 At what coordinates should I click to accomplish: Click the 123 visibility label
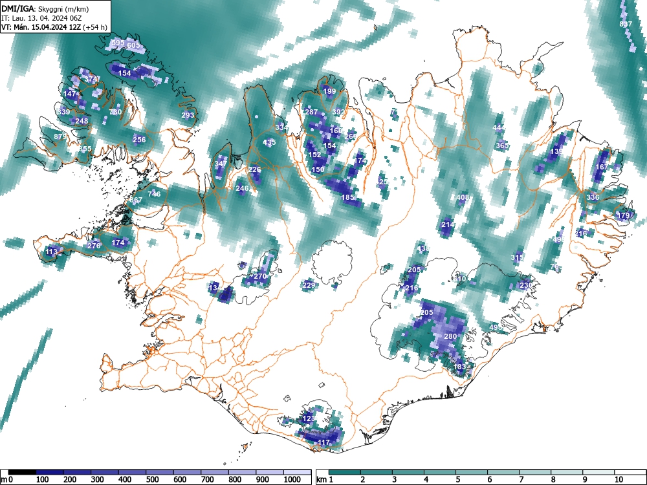tap(309, 418)
